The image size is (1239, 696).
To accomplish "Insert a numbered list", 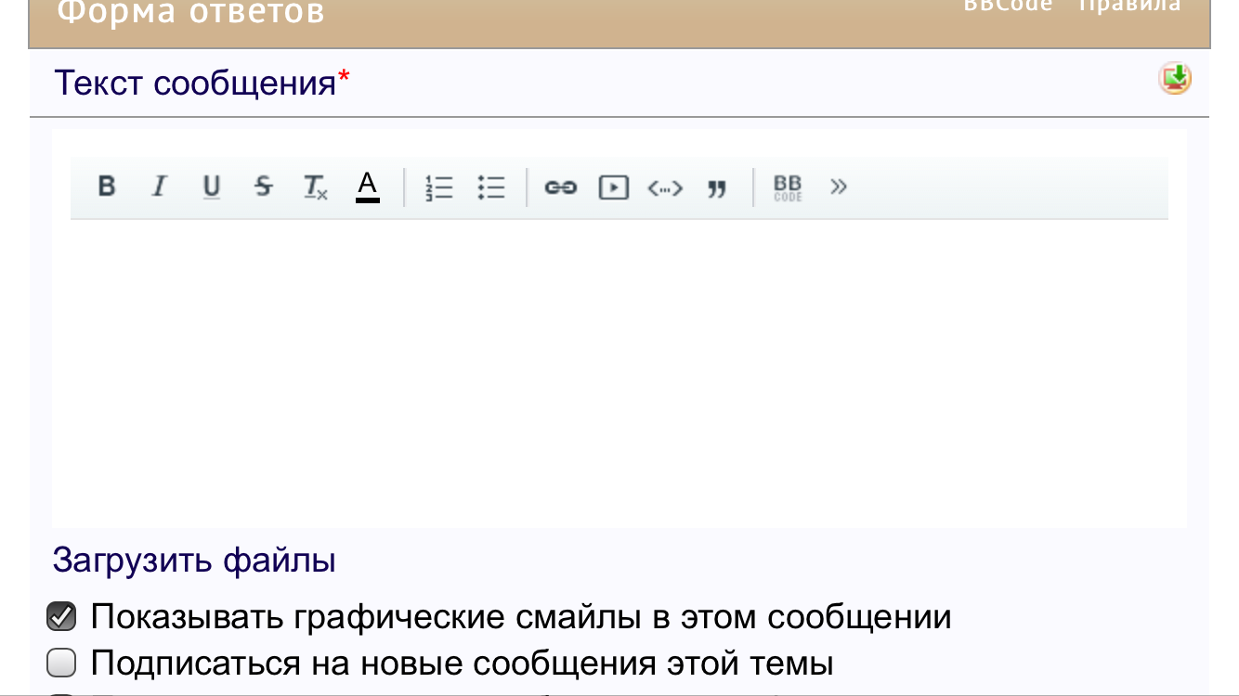I will pos(438,187).
